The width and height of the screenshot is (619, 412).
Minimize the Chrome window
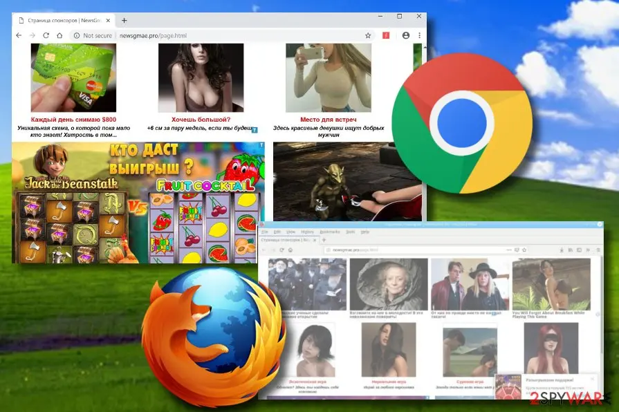[380, 16]
